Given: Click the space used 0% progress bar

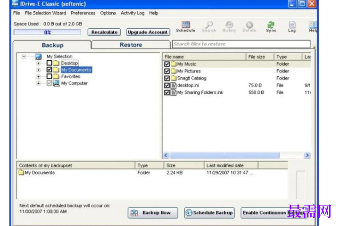Looking at the screenshot, I should [47, 32].
